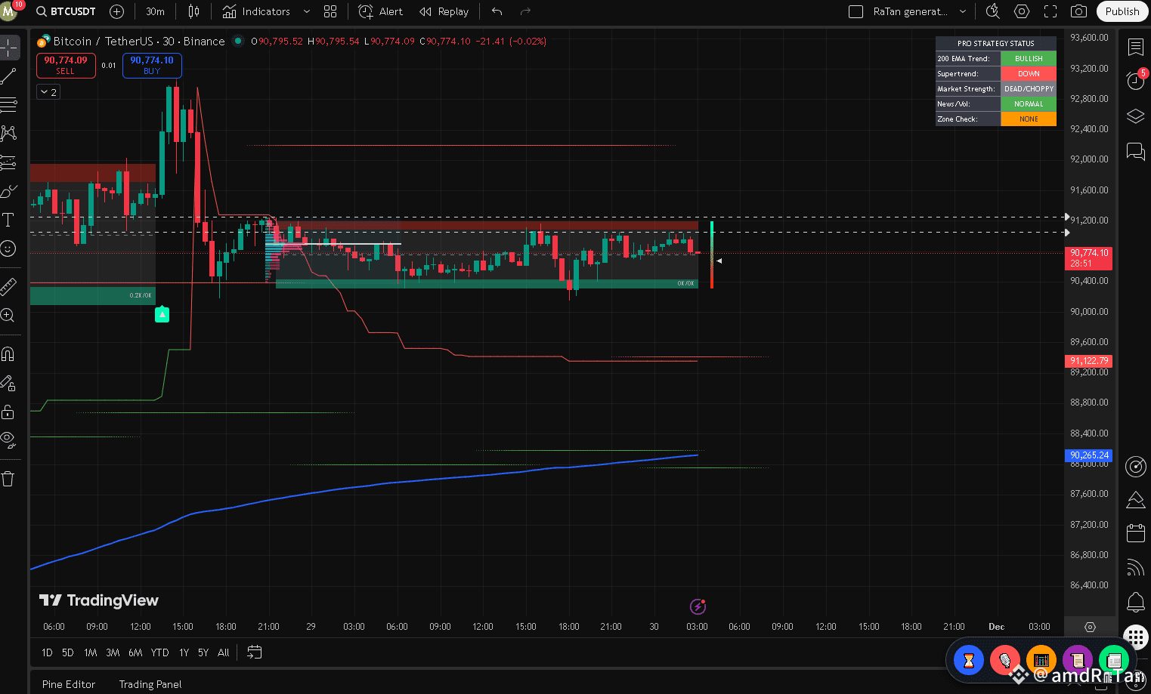Add symbol with the plus icon
This screenshot has width=1151, height=694.
click(116, 11)
